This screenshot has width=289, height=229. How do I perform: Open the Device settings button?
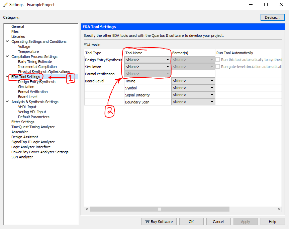272,17
